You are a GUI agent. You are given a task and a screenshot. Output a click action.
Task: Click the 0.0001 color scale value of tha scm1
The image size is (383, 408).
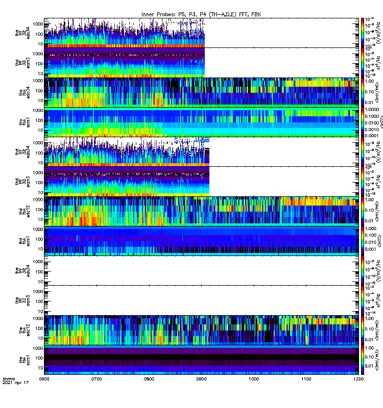(x=372, y=136)
